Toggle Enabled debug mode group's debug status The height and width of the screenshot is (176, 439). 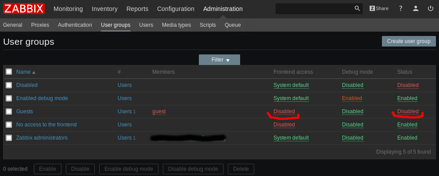click(x=352, y=98)
